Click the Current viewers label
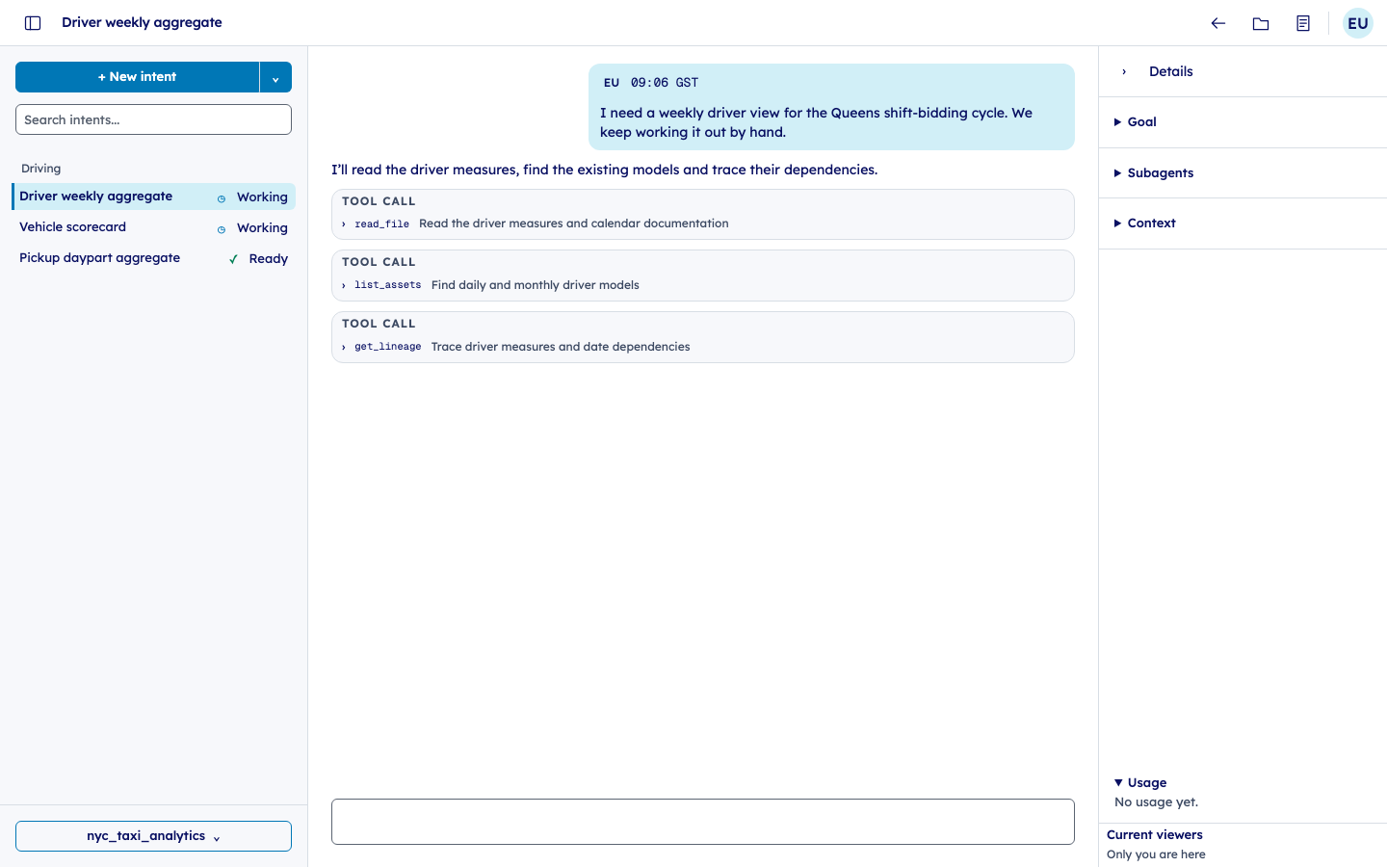The image size is (1387, 867). pos(1155,835)
